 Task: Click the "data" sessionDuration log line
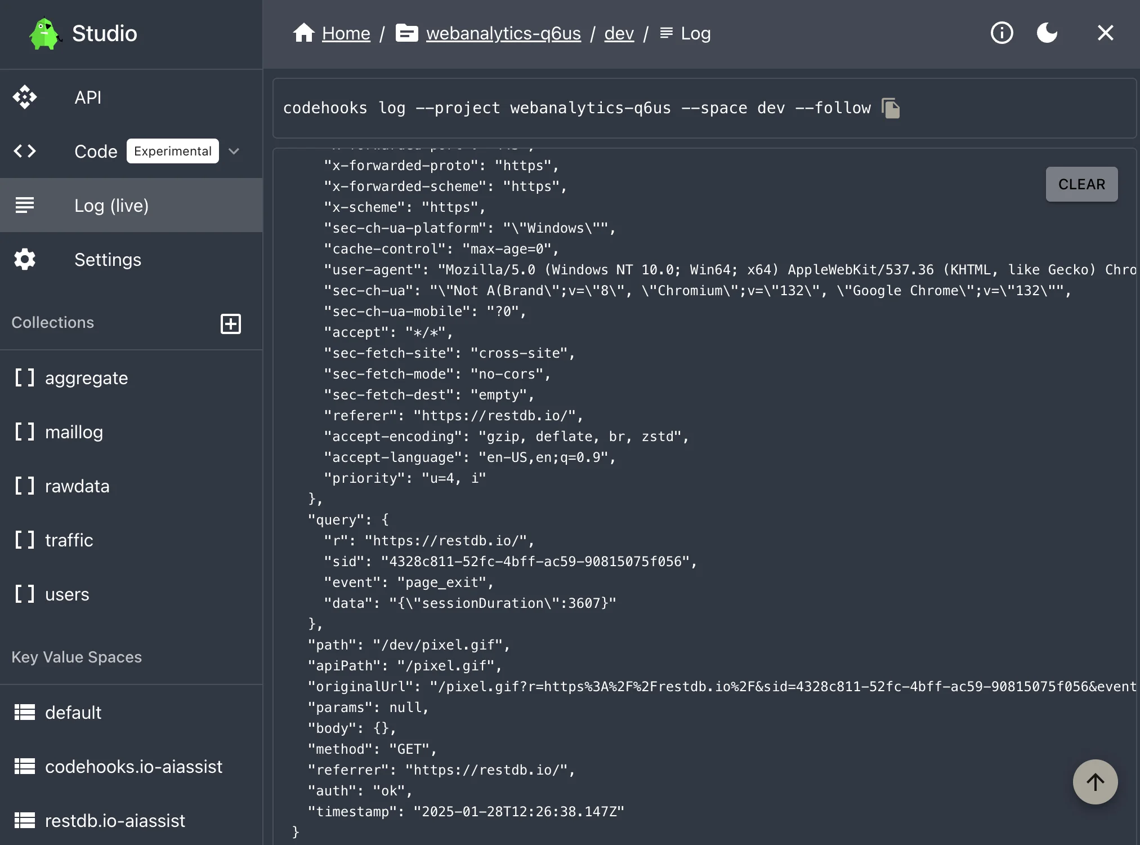470,603
